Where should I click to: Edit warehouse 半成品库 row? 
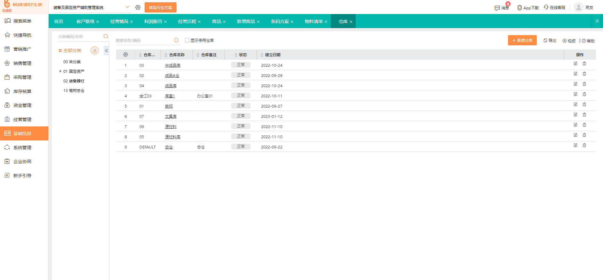(x=575, y=64)
